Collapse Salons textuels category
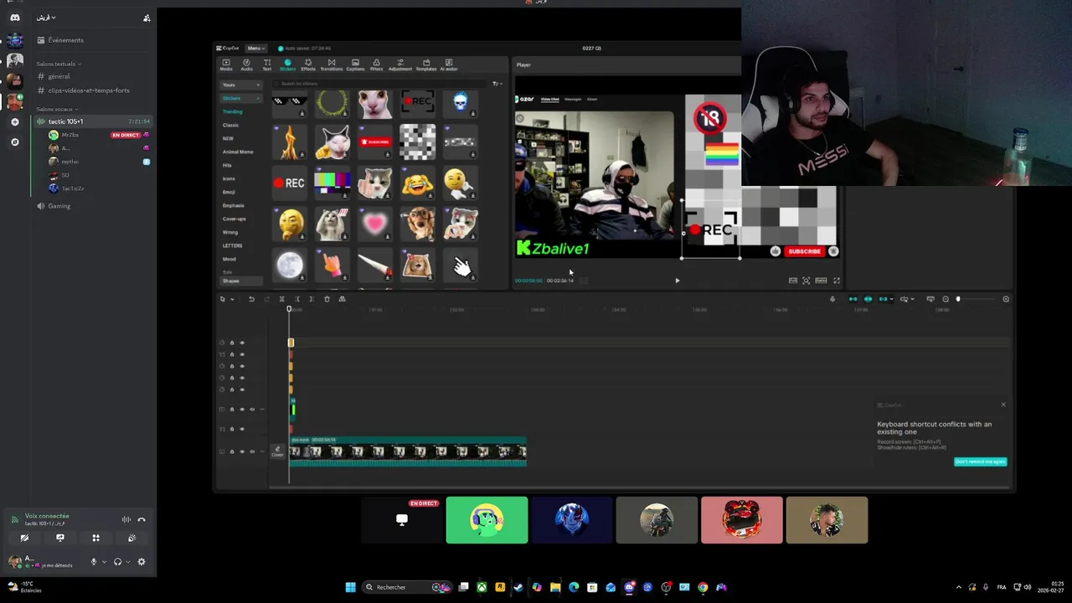1072x603 pixels. point(59,64)
